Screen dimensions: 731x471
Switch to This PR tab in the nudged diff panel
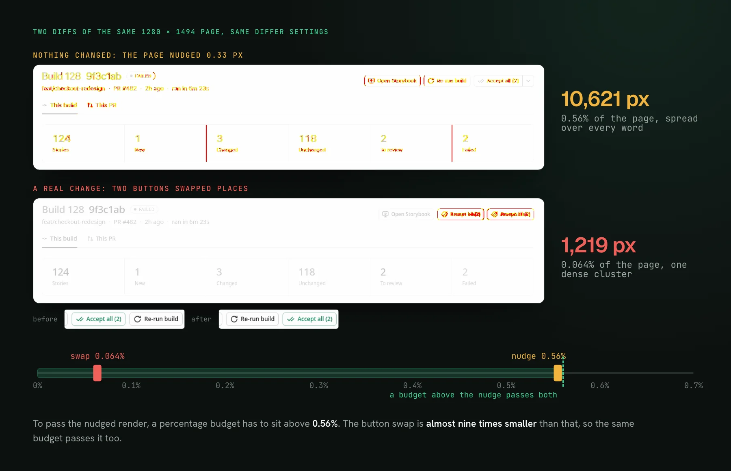click(x=102, y=105)
